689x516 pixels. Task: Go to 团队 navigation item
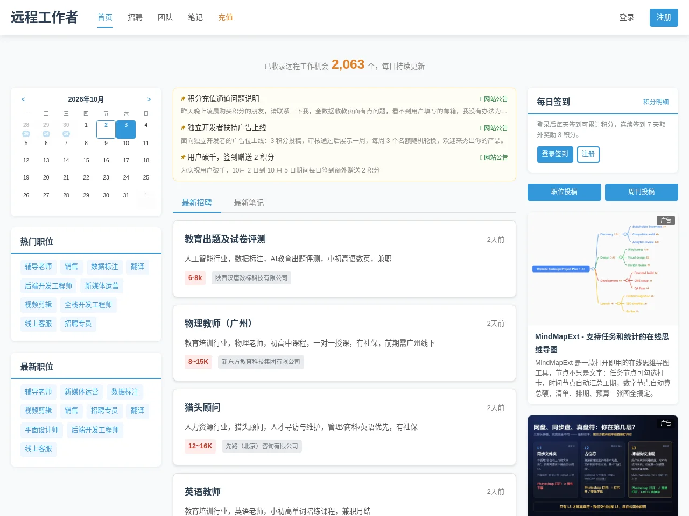pos(165,18)
